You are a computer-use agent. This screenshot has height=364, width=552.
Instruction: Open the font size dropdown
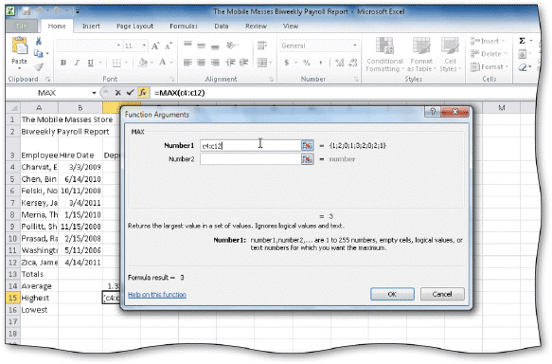(x=144, y=45)
